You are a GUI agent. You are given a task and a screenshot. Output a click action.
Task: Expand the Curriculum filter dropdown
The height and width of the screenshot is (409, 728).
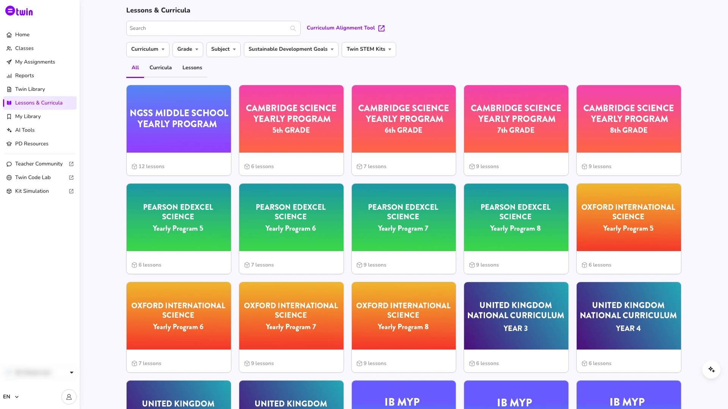point(148,49)
